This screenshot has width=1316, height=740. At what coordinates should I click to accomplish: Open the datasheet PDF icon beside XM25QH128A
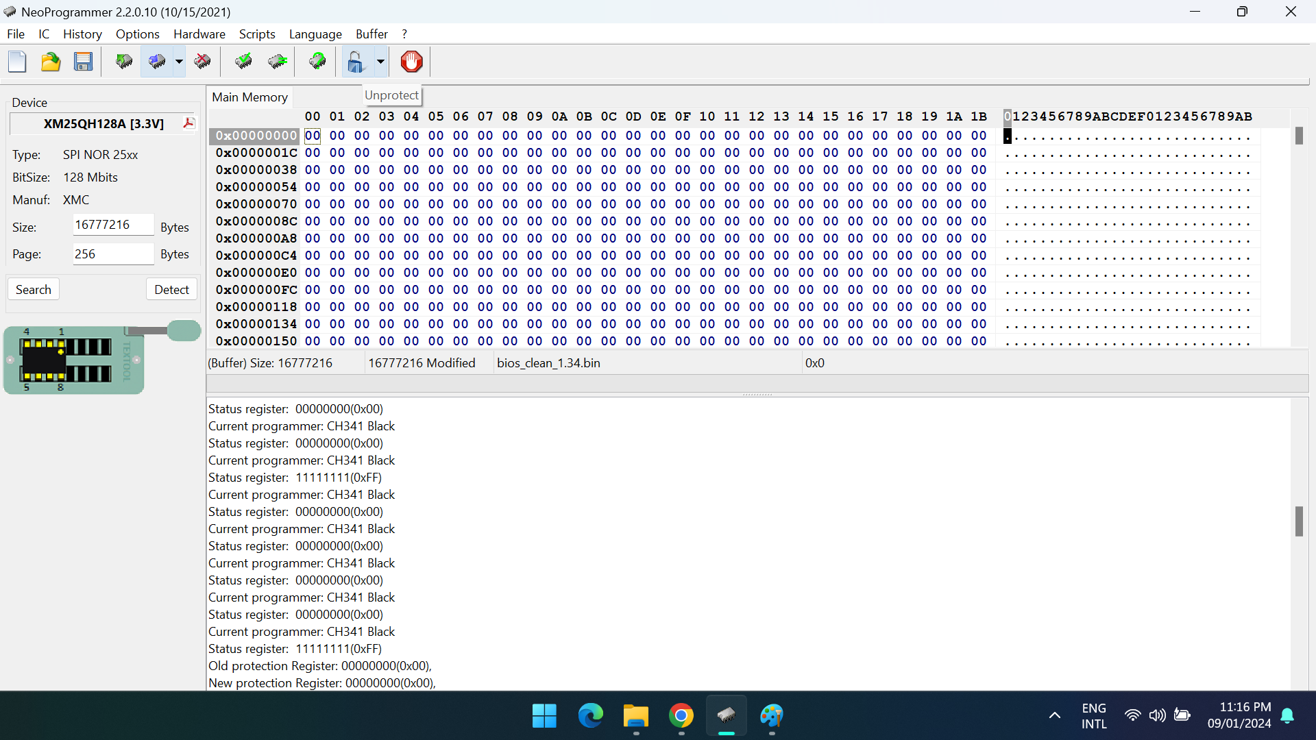point(188,123)
